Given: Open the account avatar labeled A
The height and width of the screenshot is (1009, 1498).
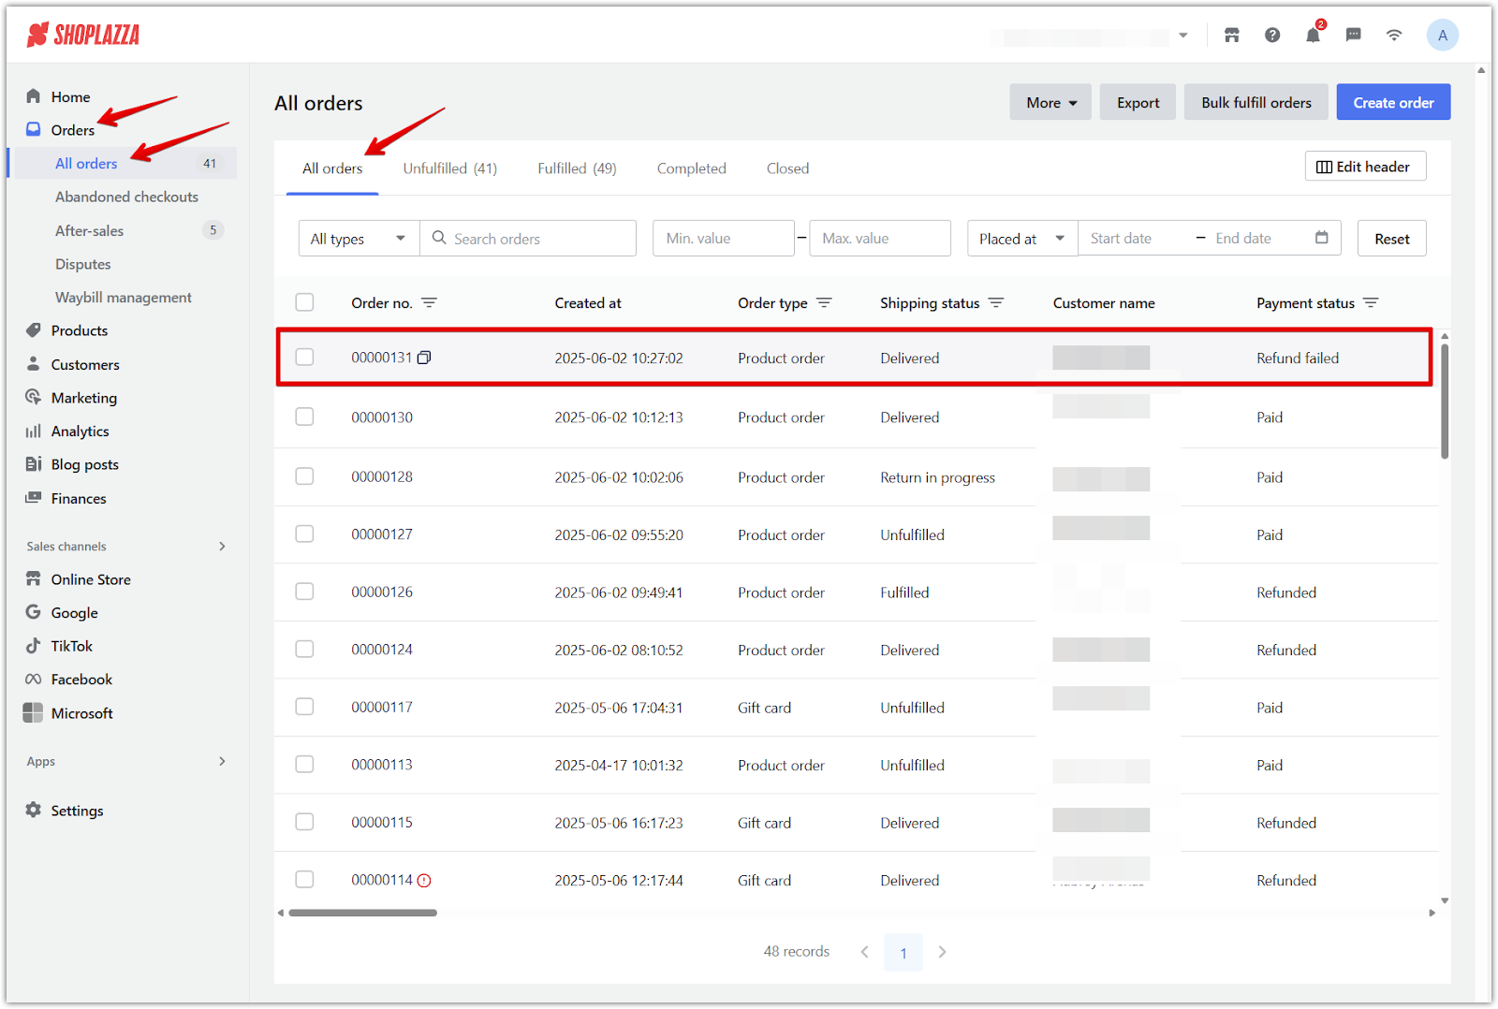Looking at the screenshot, I should pos(1442,36).
